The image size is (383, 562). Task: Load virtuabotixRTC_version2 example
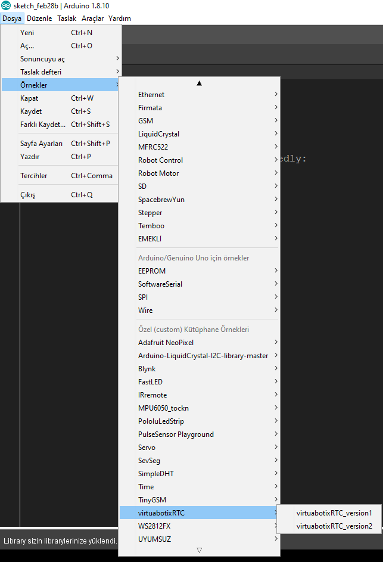point(329,526)
